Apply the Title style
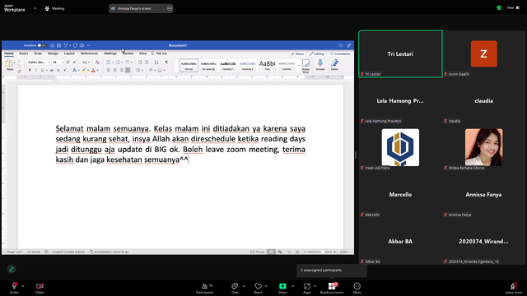Screen dimensions: 527x296 267,66
